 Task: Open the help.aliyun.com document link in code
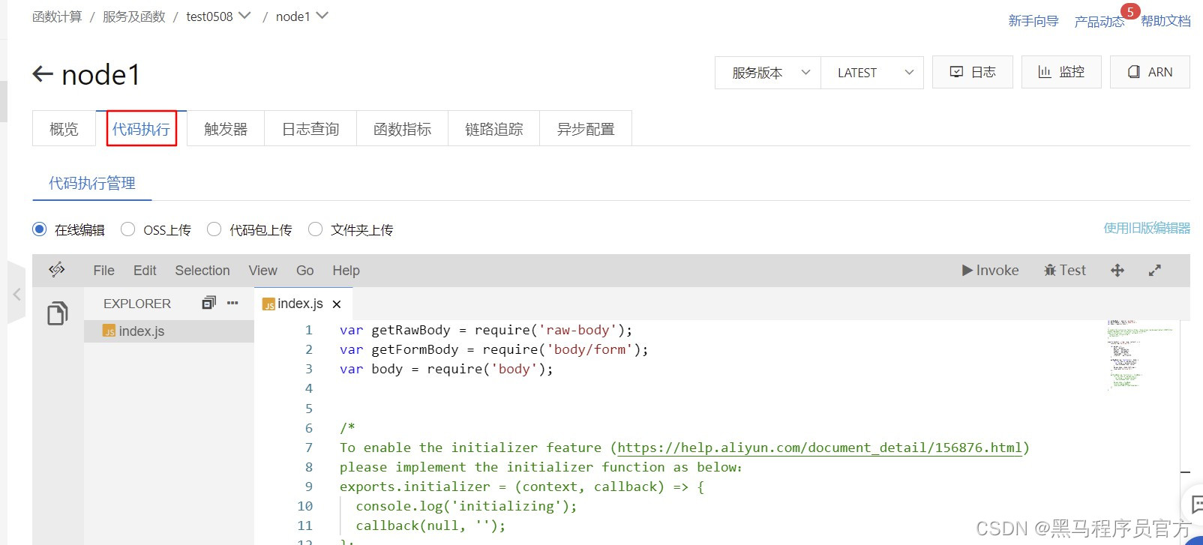pos(820,448)
